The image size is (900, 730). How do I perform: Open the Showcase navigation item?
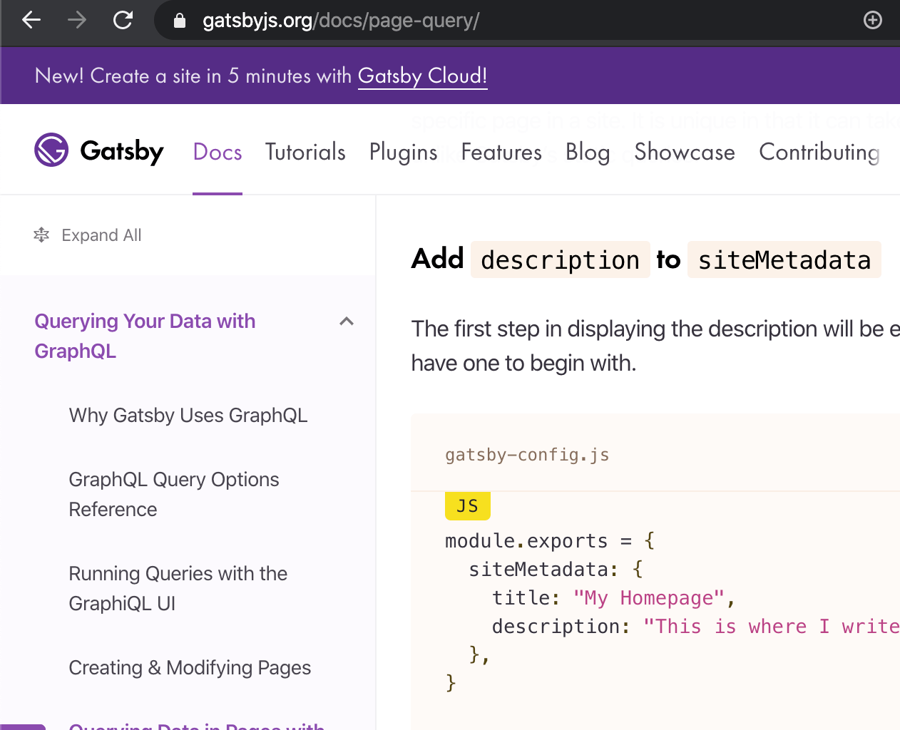(x=685, y=152)
